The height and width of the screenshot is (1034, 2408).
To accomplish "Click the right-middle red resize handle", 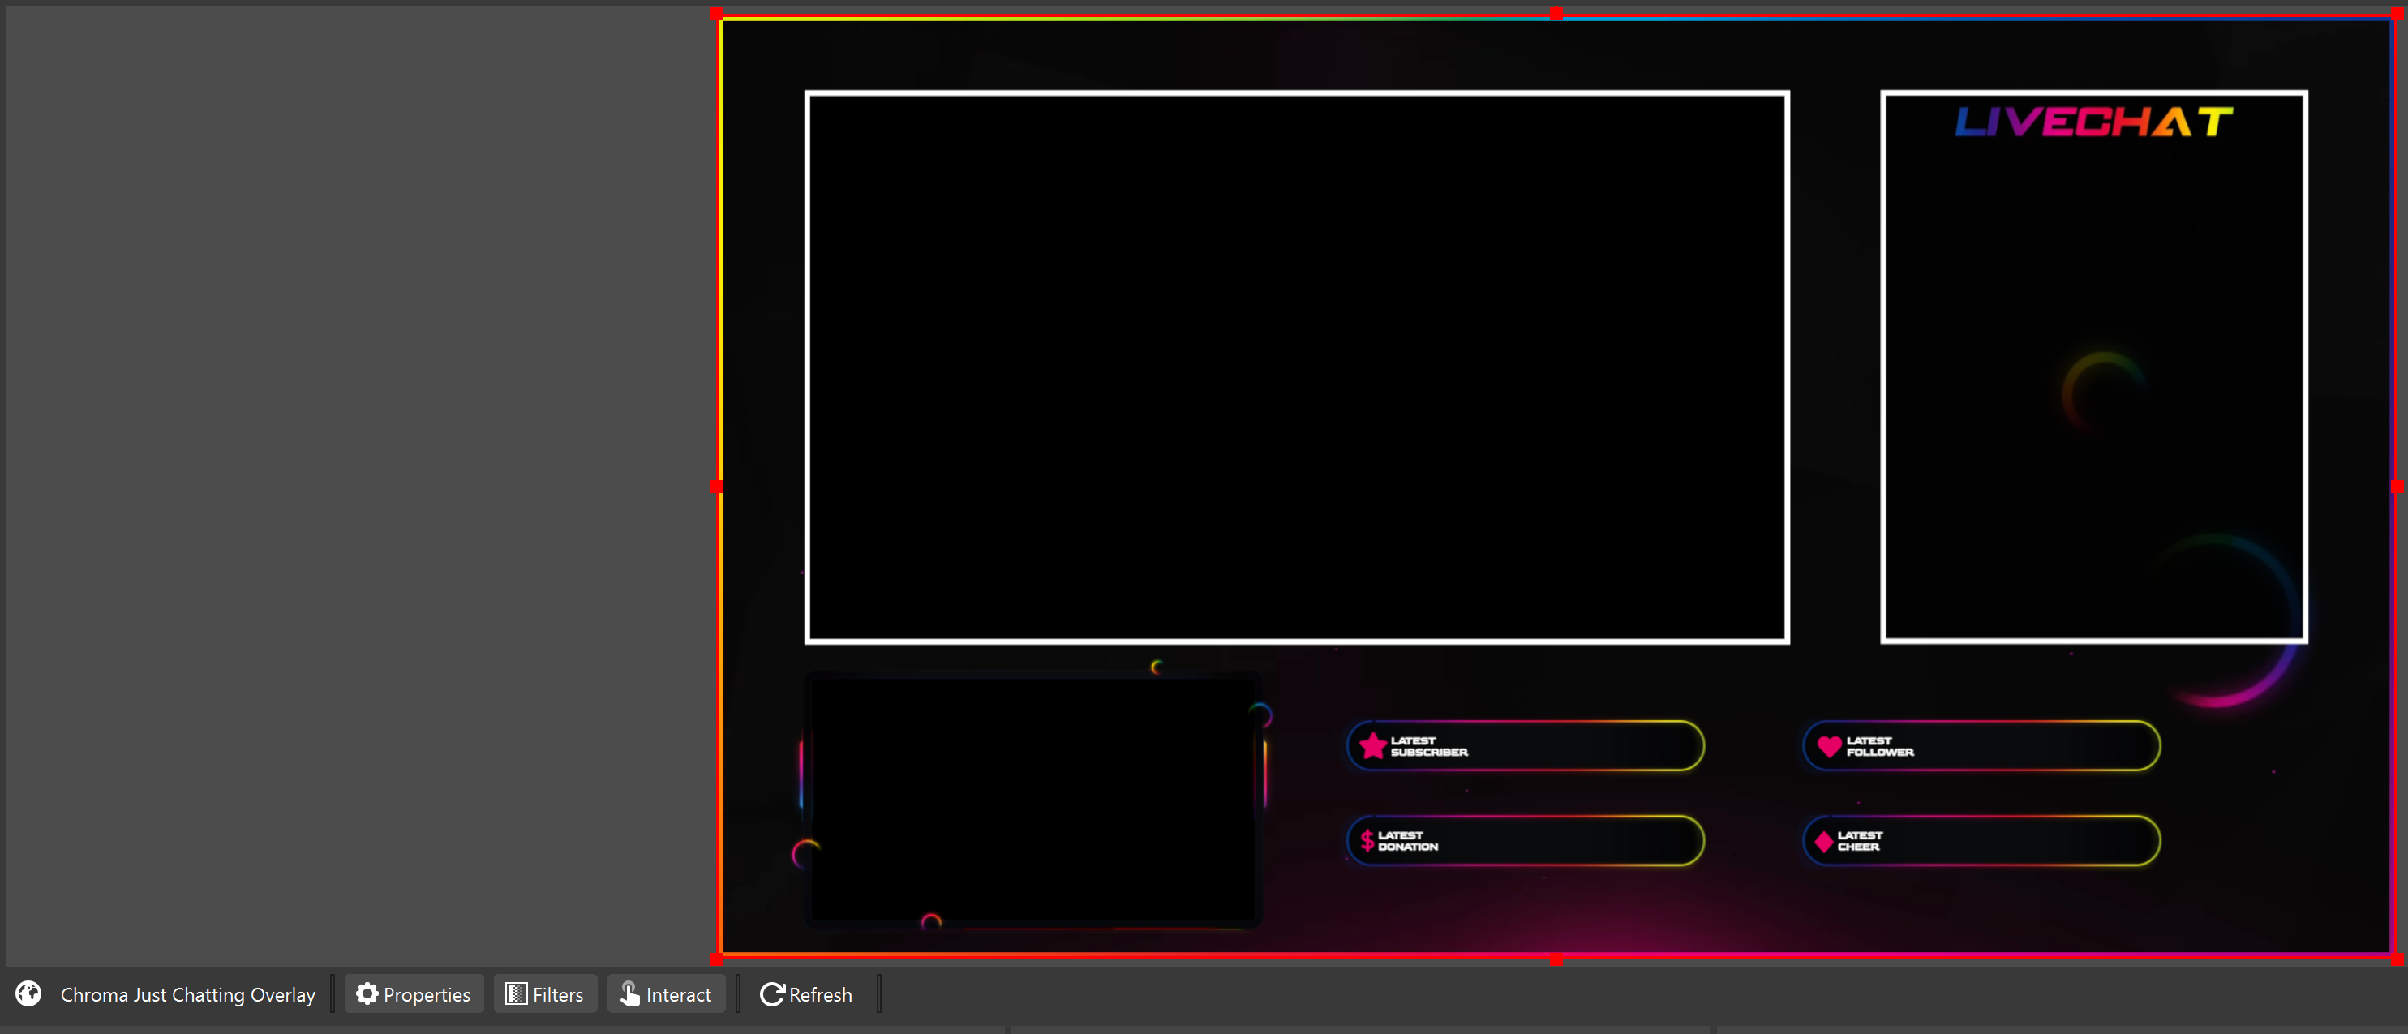I will pyautogui.click(x=2396, y=486).
